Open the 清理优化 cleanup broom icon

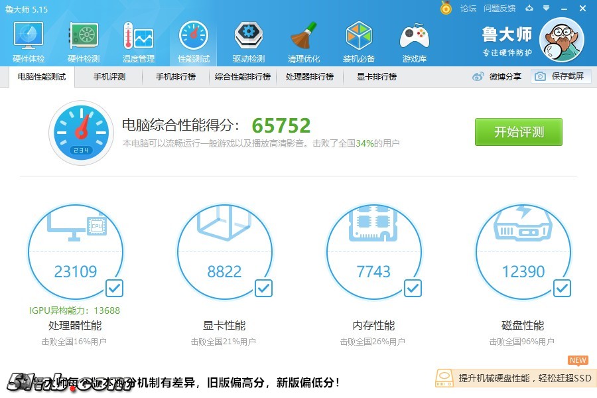coord(304,41)
